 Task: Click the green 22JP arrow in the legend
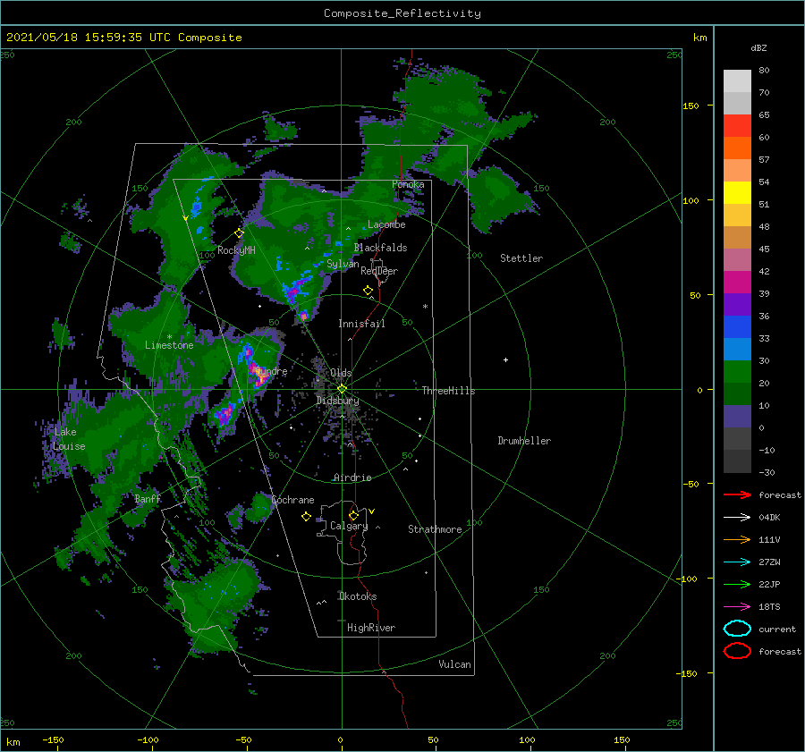pyautogui.click(x=737, y=584)
